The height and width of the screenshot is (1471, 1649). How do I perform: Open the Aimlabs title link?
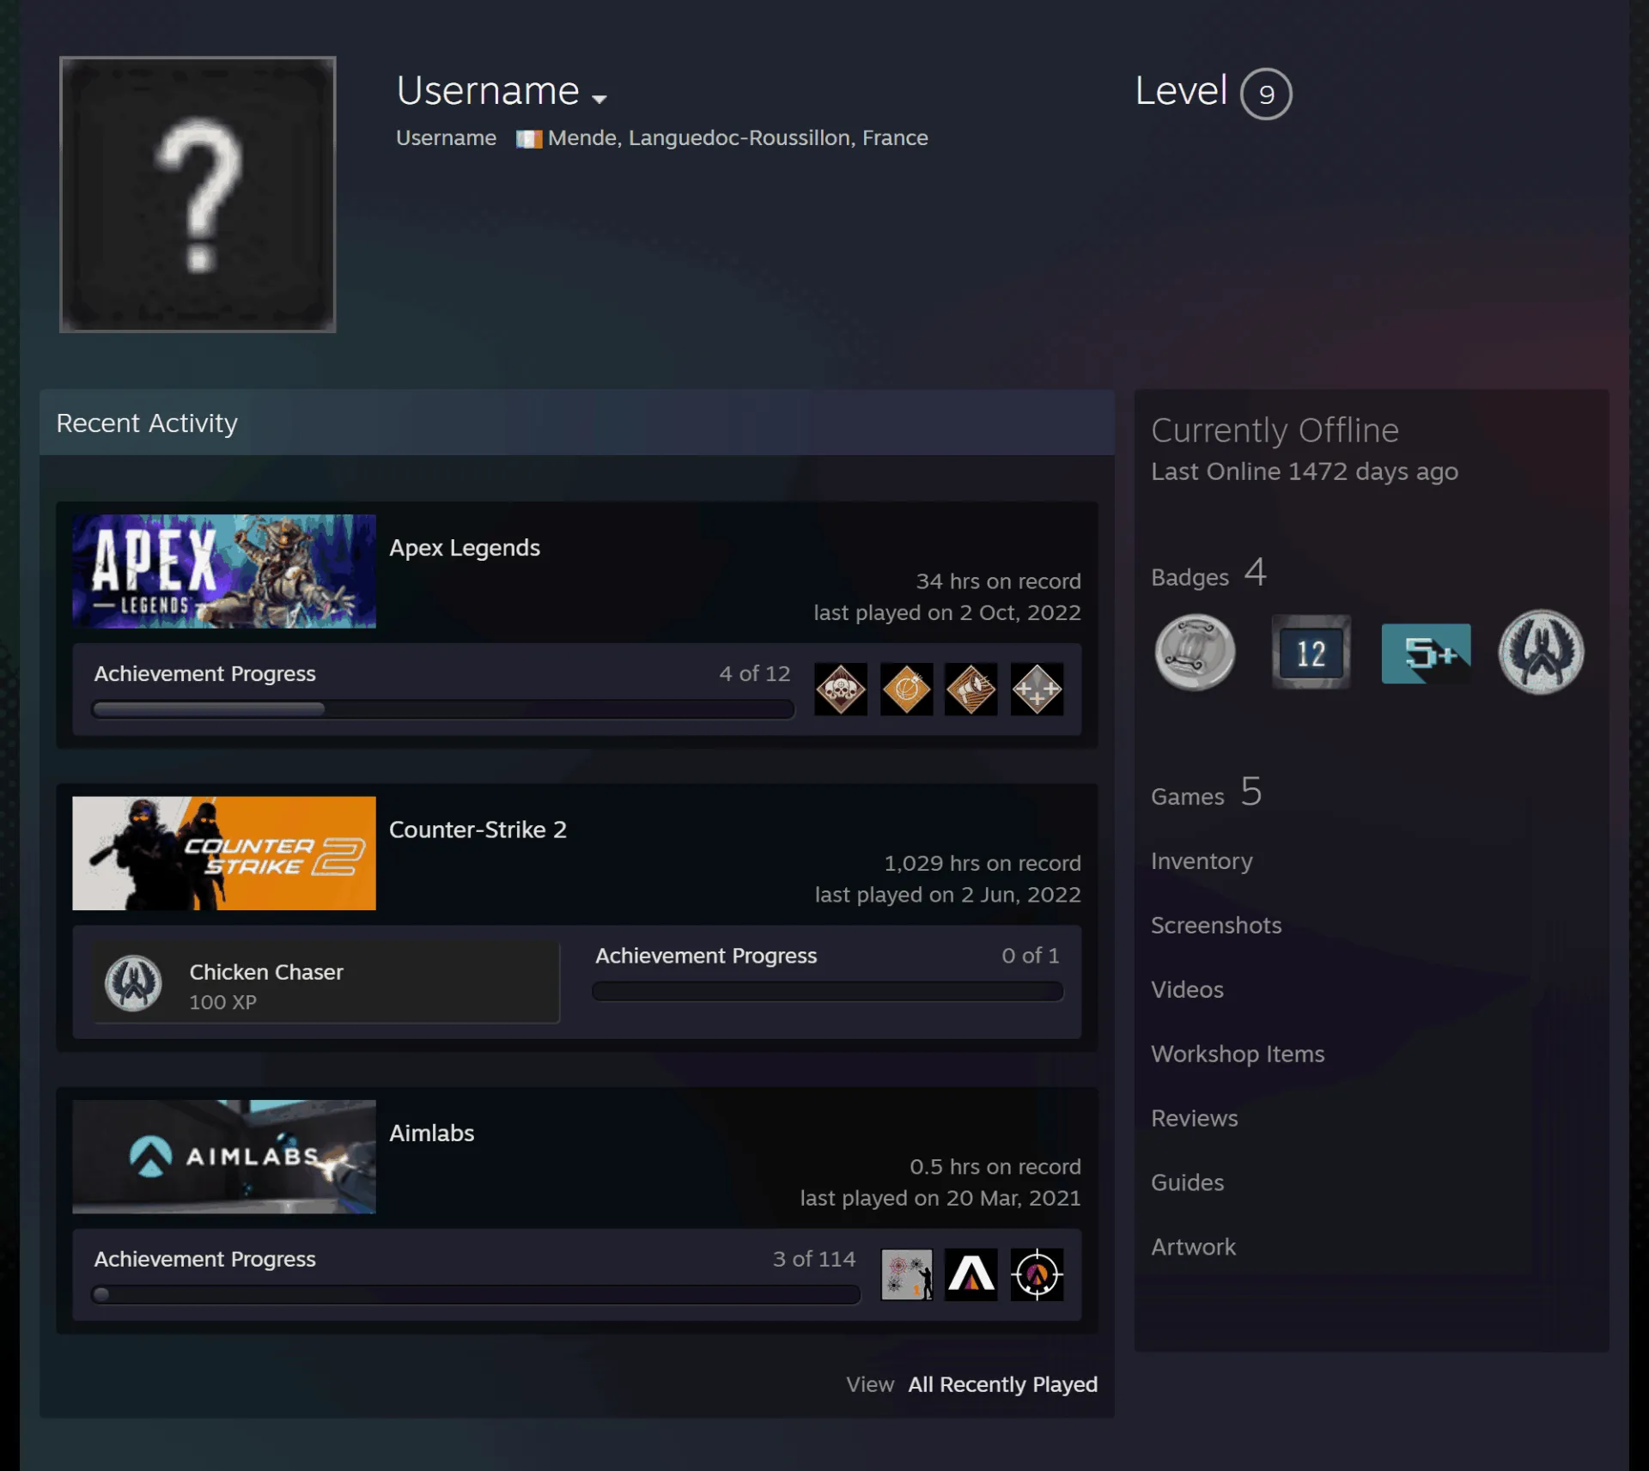point(431,1133)
